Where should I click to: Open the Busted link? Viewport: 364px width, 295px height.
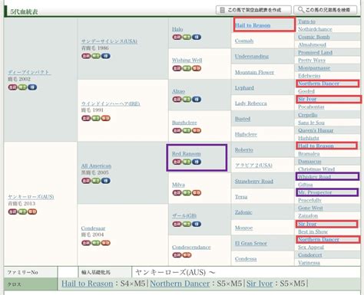tap(243, 119)
